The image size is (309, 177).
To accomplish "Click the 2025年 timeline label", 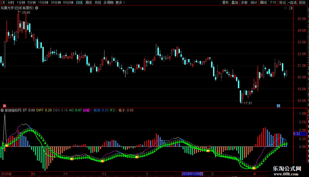I will [x=6, y=174].
